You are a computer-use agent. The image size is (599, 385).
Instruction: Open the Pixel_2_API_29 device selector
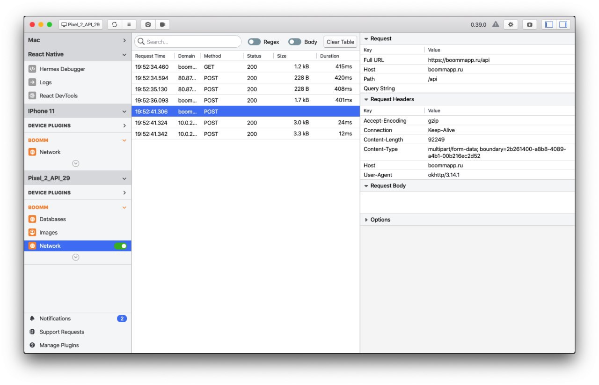[x=81, y=24]
